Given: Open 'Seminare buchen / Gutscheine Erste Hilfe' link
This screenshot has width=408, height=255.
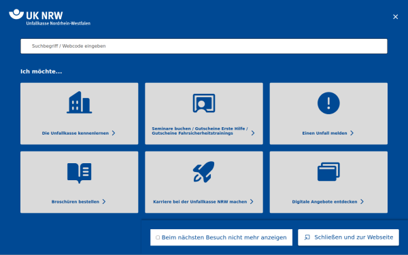Looking at the screenshot, I should coord(199,131).
